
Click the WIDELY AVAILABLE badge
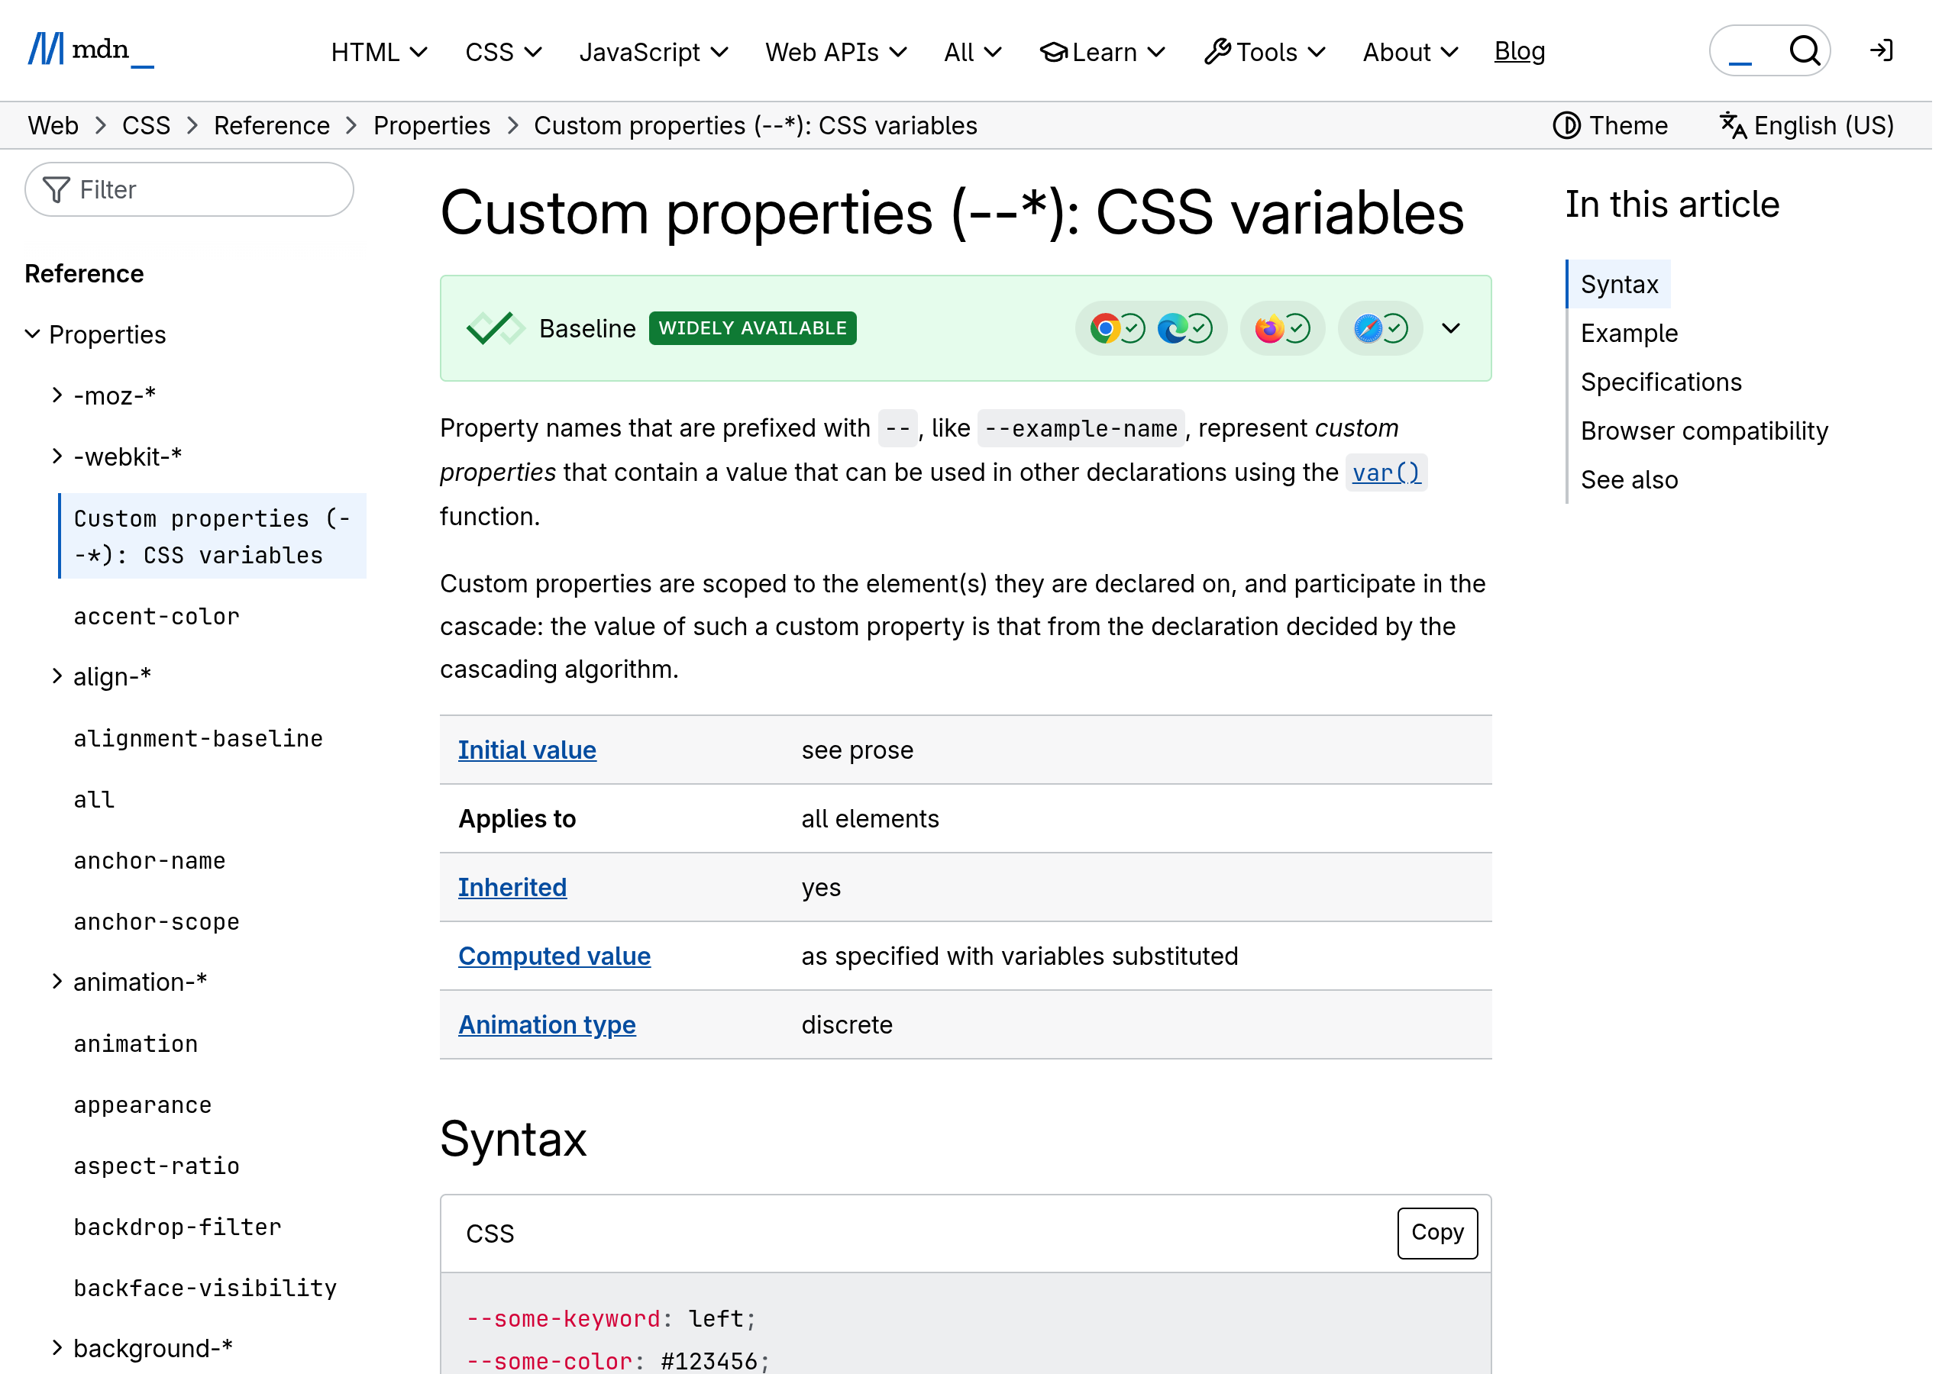tap(753, 328)
